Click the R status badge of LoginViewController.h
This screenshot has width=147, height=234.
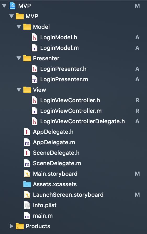137,100
